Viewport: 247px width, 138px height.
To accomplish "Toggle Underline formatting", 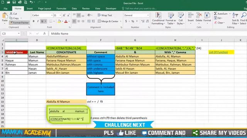I will click(42, 21).
